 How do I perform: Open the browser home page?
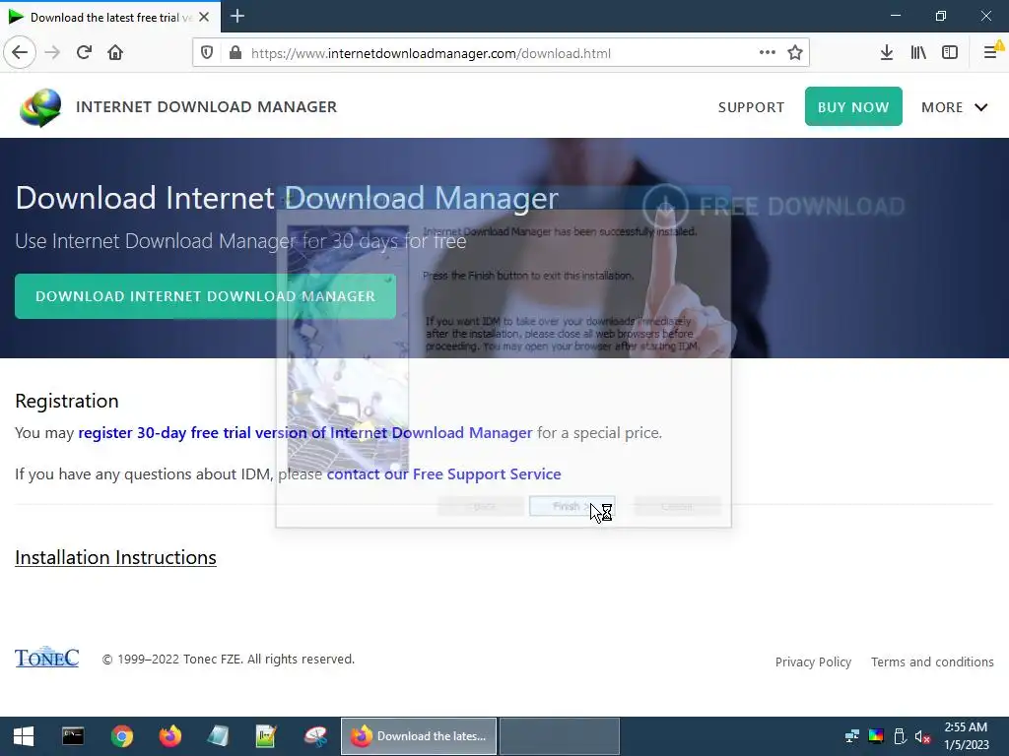click(x=115, y=53)
